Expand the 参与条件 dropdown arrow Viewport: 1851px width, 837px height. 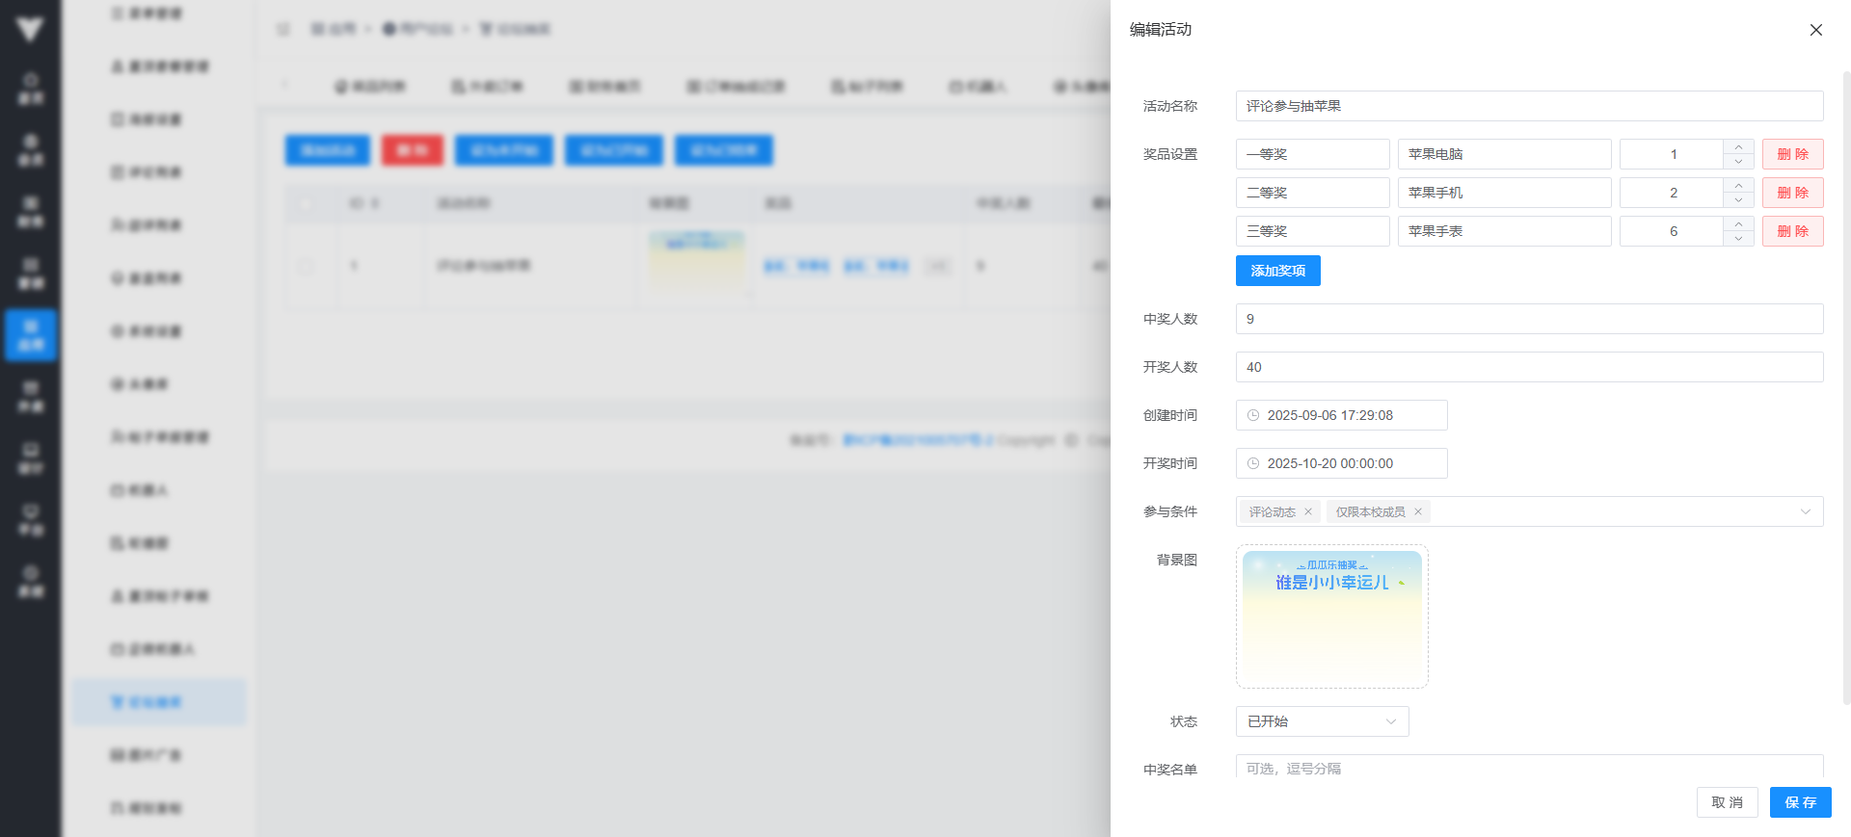tap(1805, 511)
